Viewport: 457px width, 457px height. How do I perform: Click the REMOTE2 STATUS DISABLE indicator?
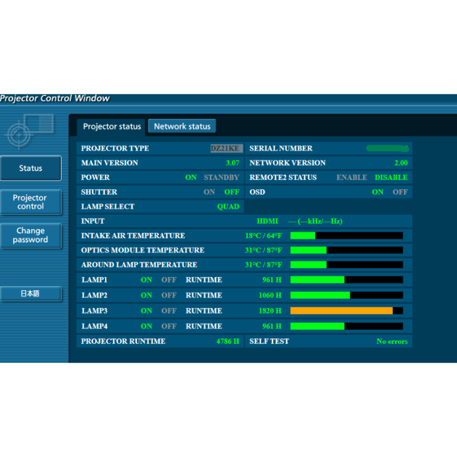(x=391, y=178)
